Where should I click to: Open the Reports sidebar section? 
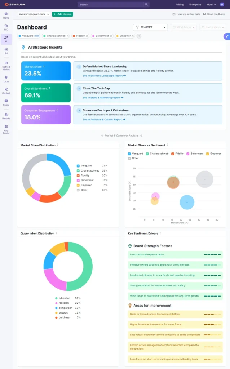(6, 116)
